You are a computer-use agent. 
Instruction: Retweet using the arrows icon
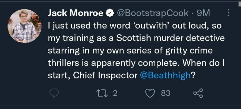click(x=102, y=93)
